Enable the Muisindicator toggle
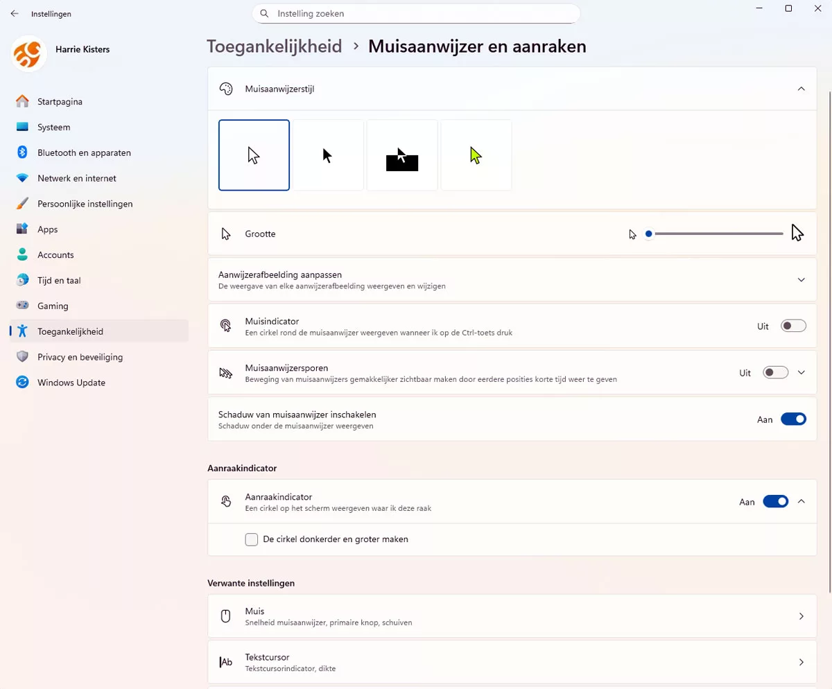This screenshot has width=832, height=689. (x=793, y=326)
